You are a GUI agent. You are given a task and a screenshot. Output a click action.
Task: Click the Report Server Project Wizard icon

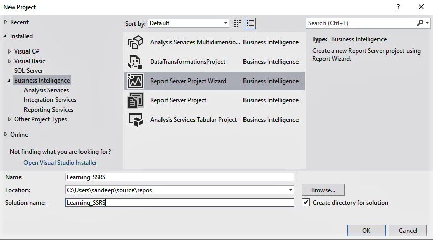coord(135,81)
